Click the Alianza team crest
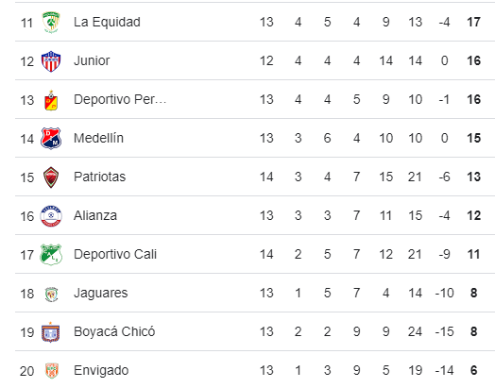Viewport: 495px width, 388px height. click(51, 216)
